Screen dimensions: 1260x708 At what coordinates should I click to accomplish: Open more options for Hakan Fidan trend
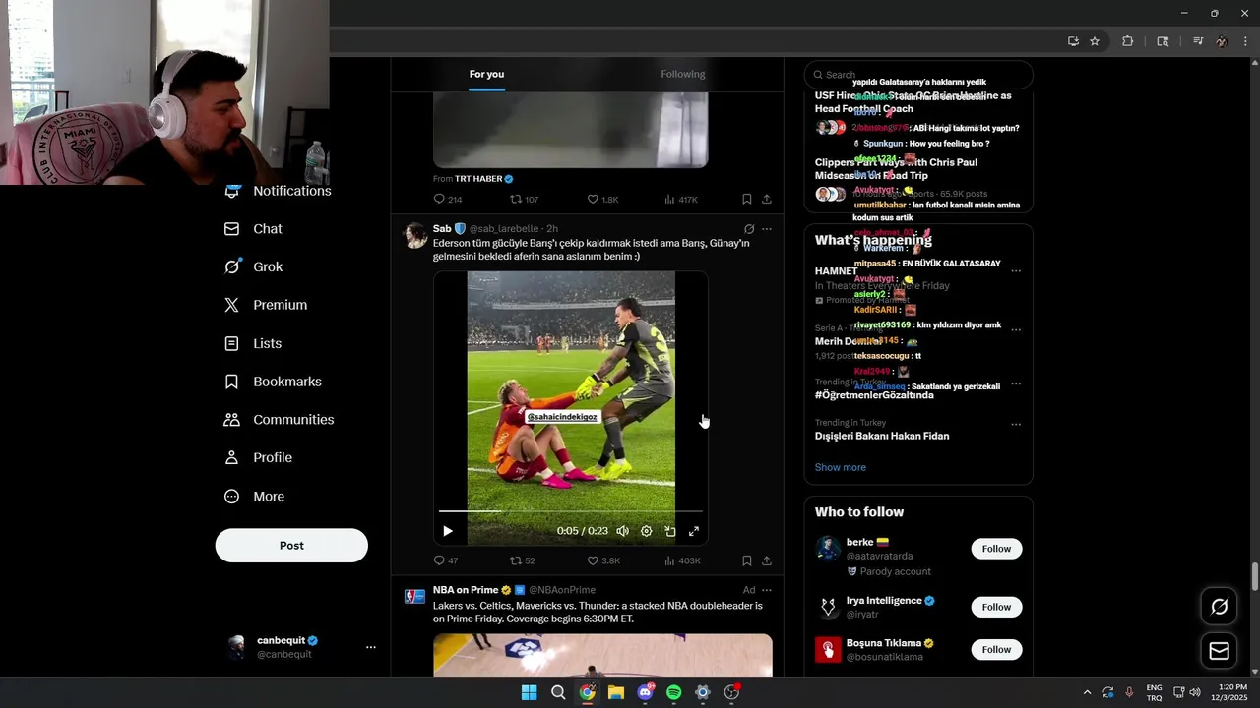1016,425
